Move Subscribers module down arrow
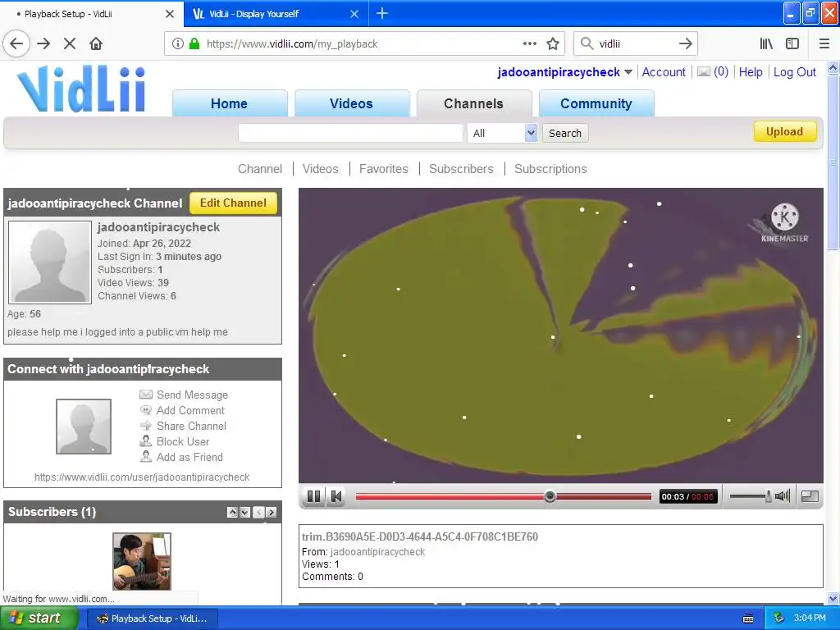This screenshot has width=840, height=630. [244, 513]
